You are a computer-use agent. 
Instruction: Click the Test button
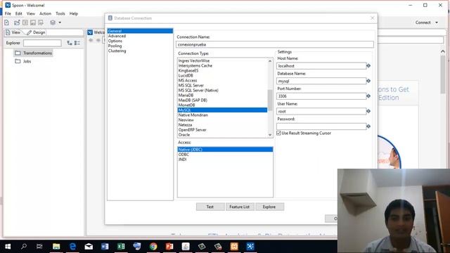point(210,207)
